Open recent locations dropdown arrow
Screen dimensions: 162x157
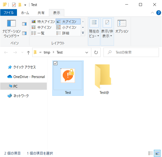22,53
